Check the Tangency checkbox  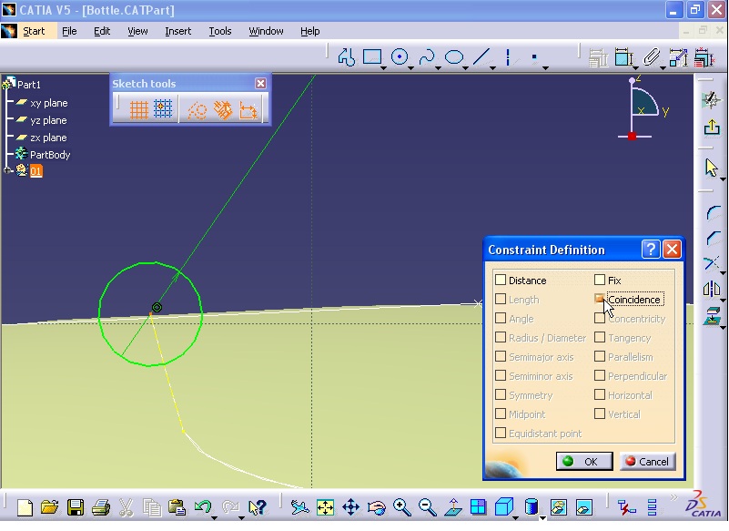pos(600,337)
